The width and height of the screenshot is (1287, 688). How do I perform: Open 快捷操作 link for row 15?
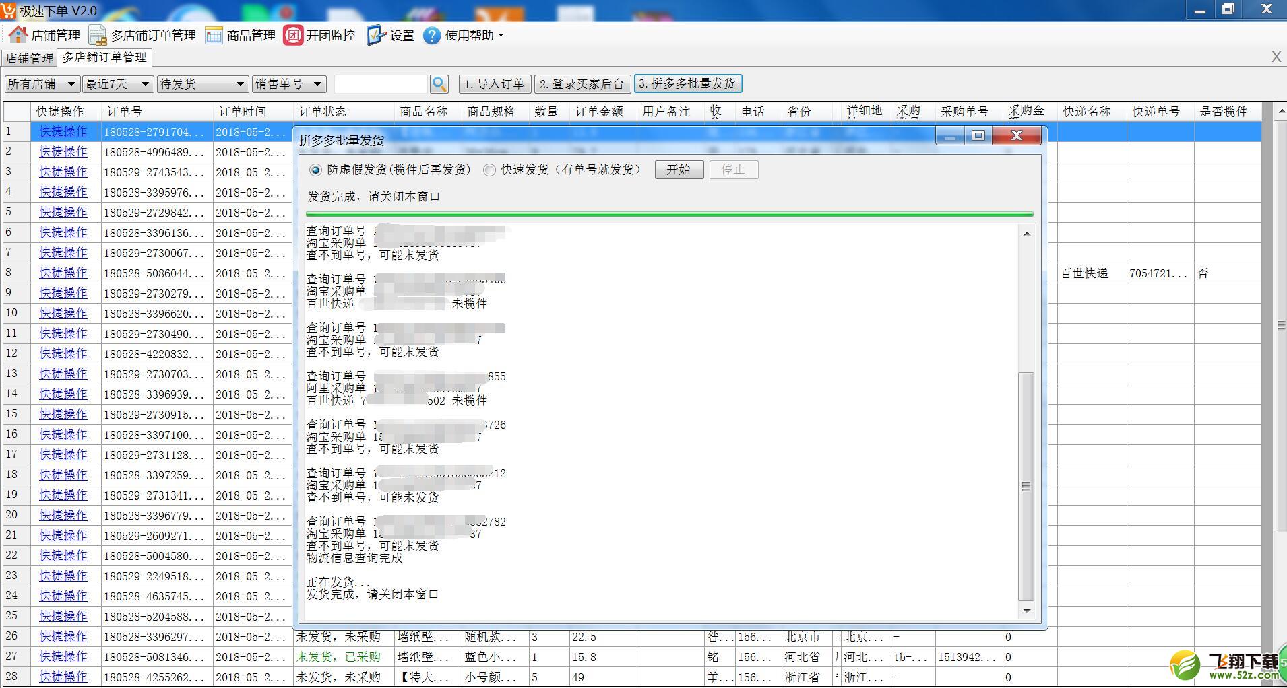click(x=63, y=414)
